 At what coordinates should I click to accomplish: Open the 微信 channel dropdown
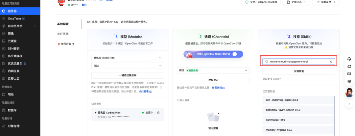coord(213,70)
